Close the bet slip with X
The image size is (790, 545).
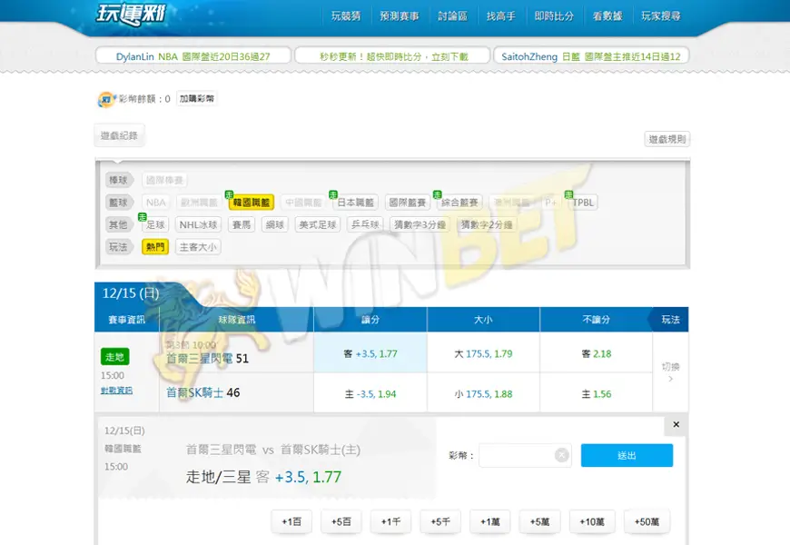(676, 424)
